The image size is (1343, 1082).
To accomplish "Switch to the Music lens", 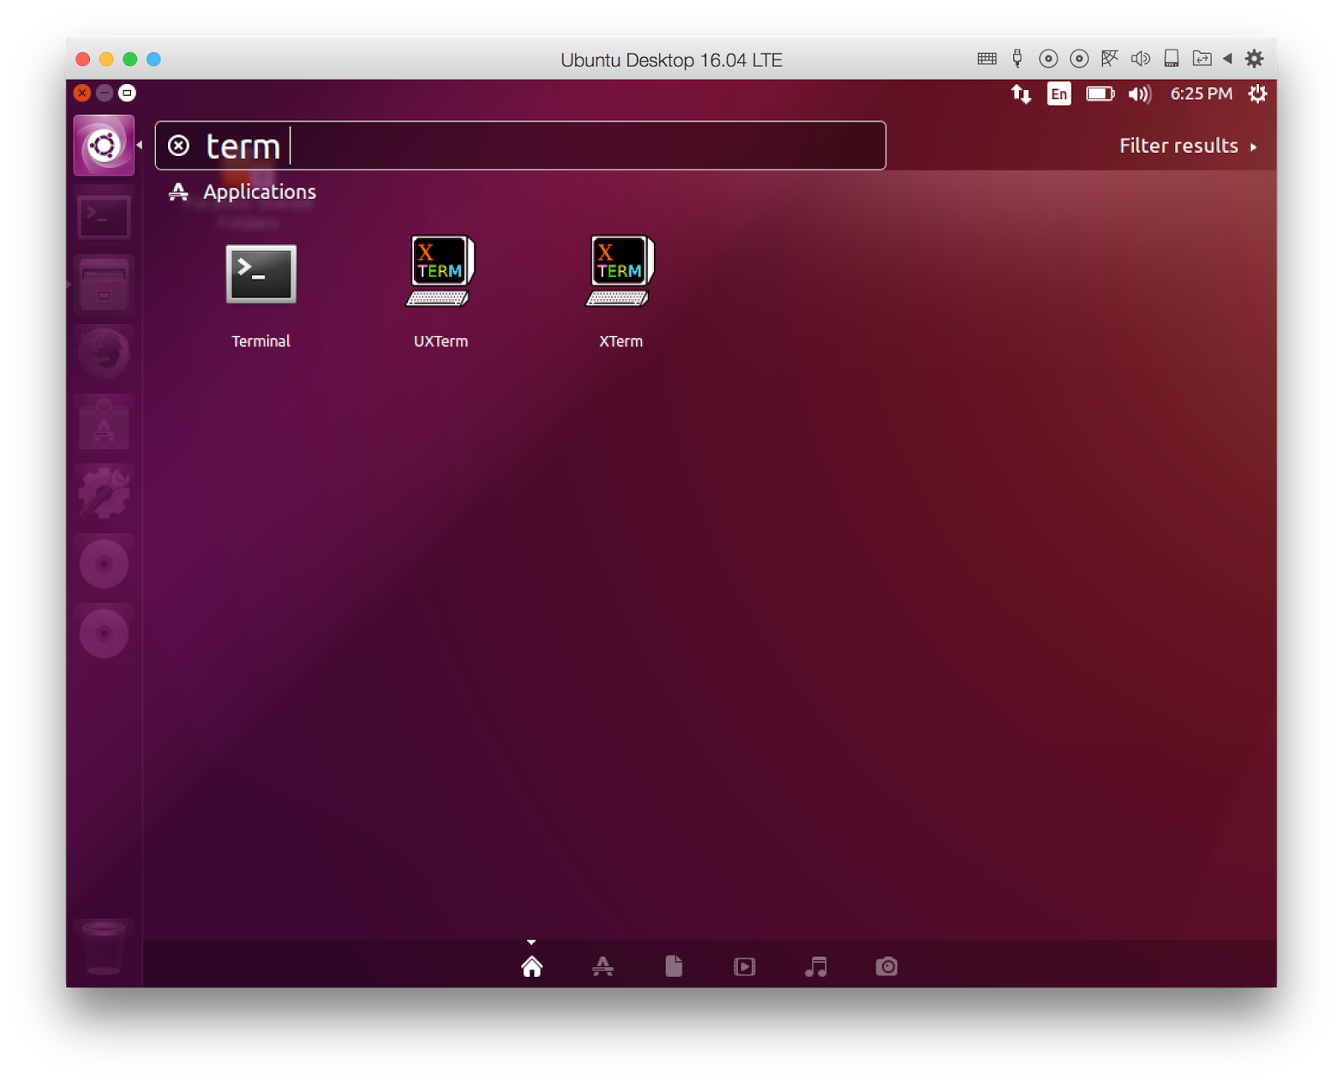I will (x=815, y=966).
